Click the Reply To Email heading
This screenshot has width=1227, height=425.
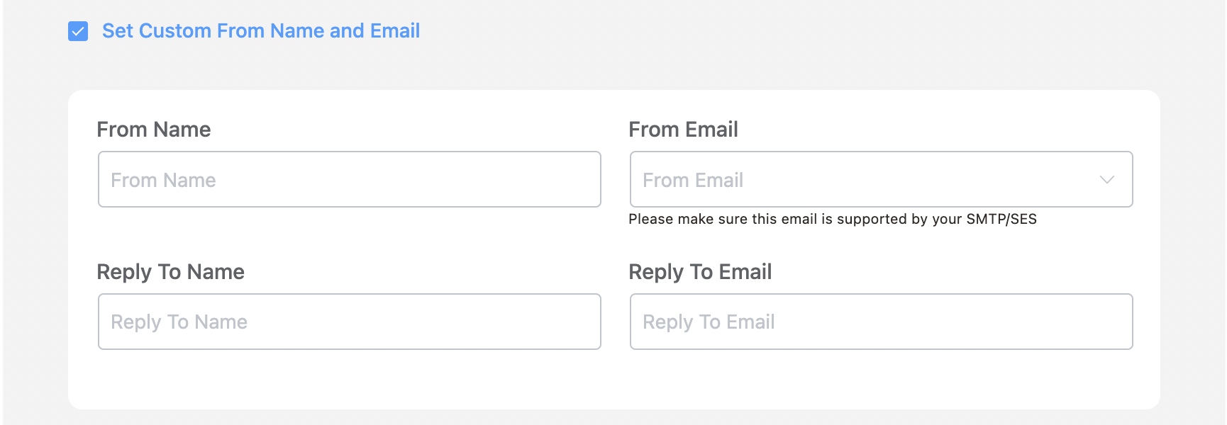pyautogui.click(x=700, y=272)
